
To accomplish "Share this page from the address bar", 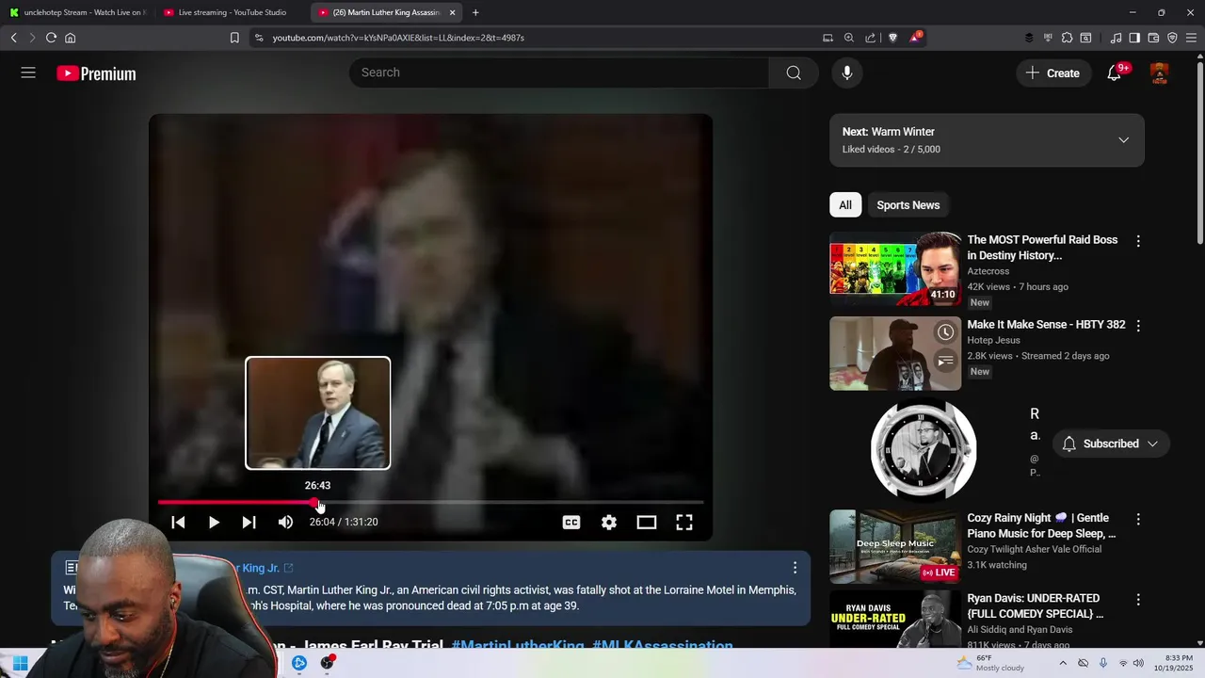I will coord(871,38).
